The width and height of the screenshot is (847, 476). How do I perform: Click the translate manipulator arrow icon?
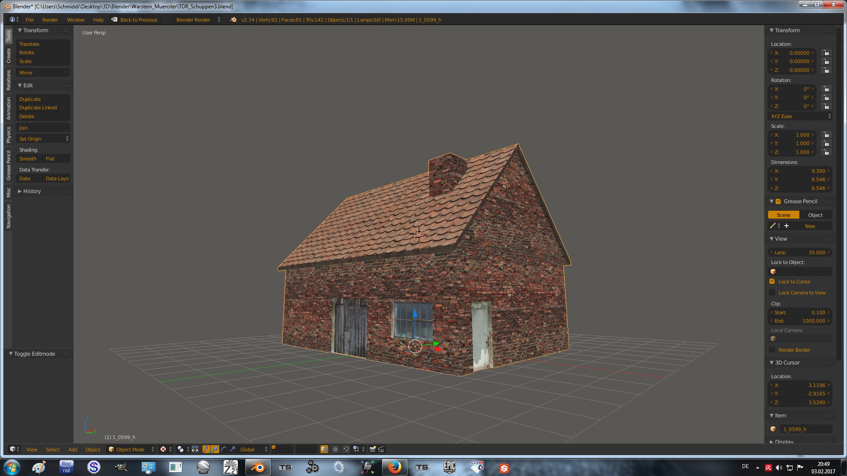[215, 449]
